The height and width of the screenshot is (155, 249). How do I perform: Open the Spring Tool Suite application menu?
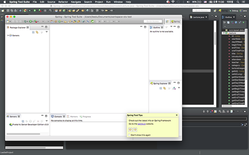coord(19,2)
